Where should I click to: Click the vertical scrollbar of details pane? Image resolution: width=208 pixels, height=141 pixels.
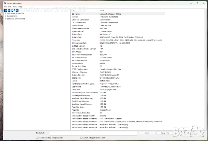click(x=205, y=64)
